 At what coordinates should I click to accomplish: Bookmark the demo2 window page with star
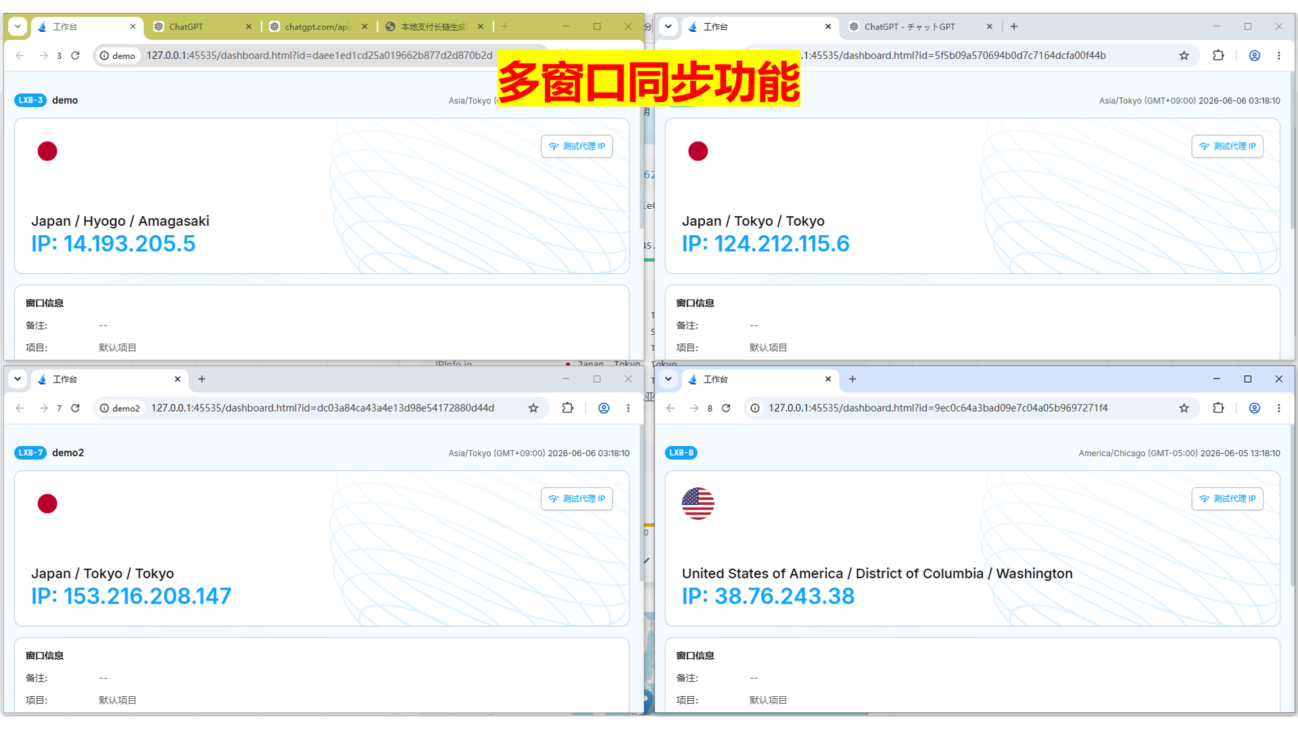point(533,408)
